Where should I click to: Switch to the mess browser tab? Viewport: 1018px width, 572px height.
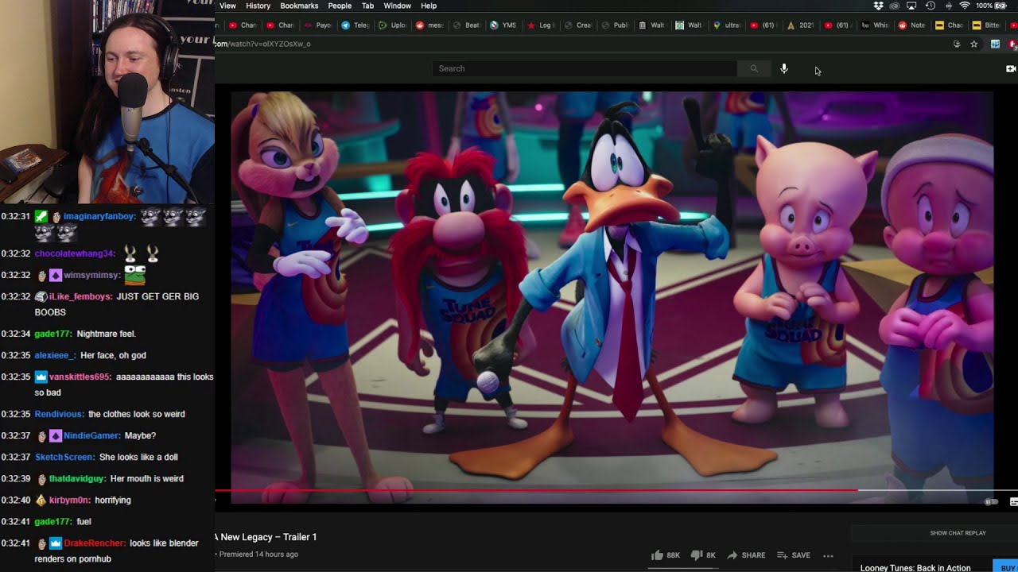coord(430,25)
